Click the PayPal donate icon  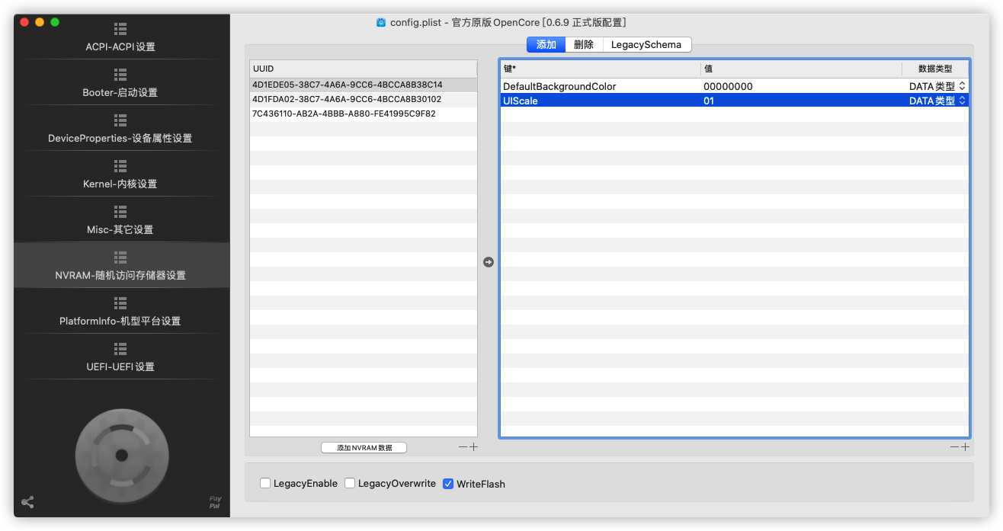215,503
